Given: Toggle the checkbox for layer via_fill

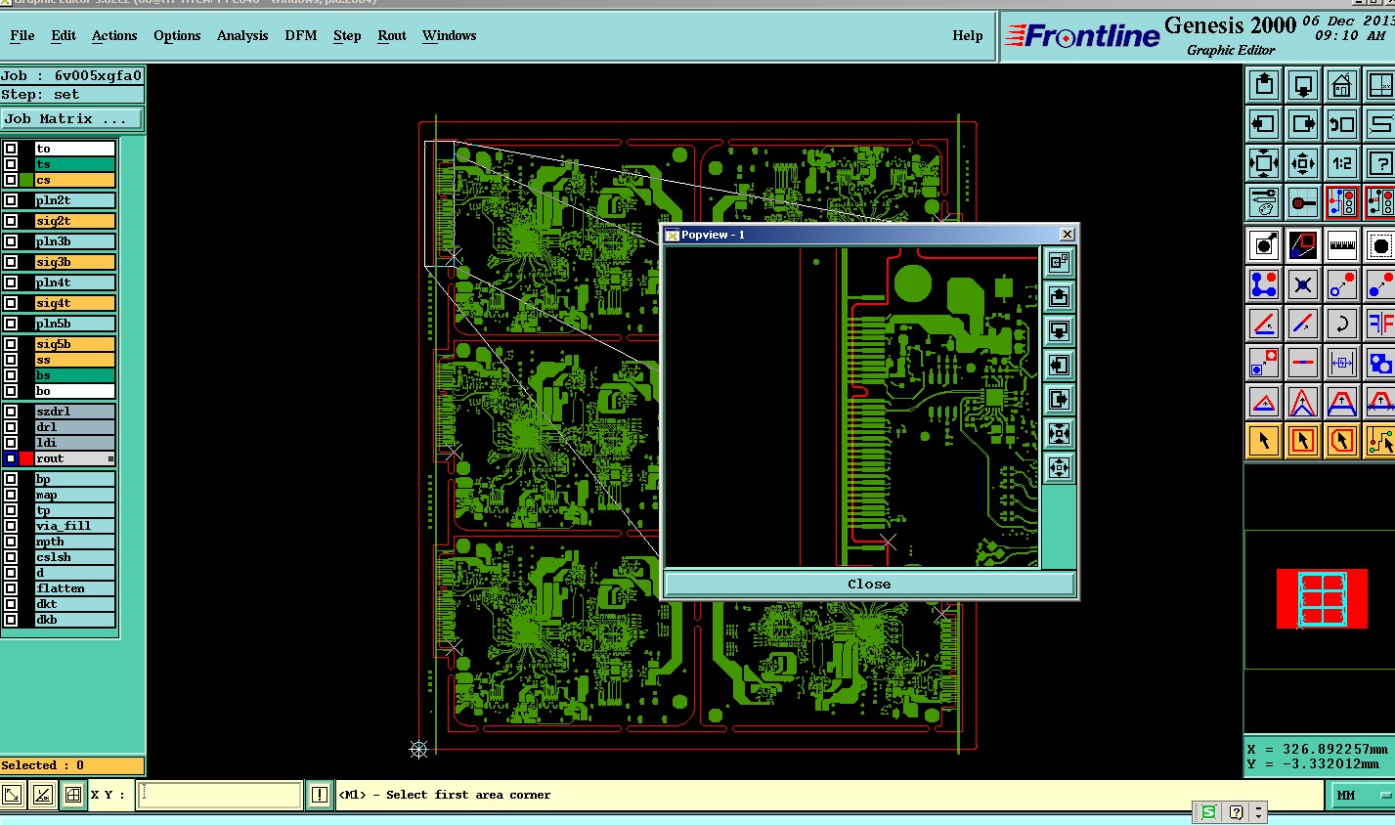Looking at the screenshot, I should tap(11, 526).
